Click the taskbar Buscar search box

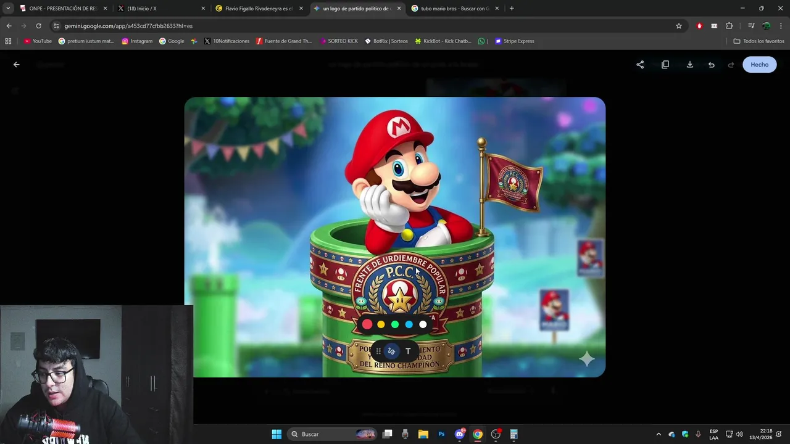[x=332, y=434]
